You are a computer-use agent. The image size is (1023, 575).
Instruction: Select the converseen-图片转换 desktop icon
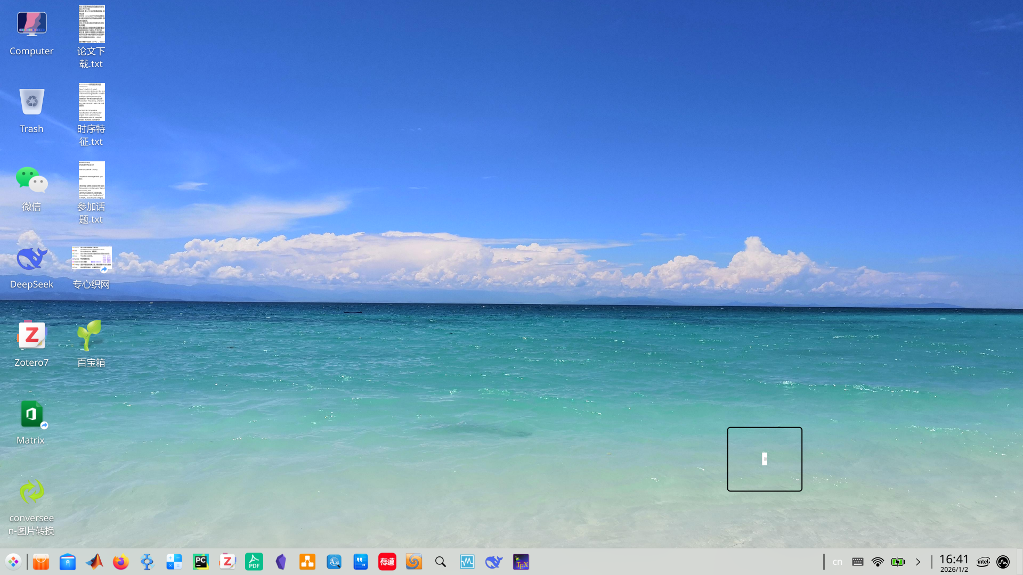click(x=31, y=507)
